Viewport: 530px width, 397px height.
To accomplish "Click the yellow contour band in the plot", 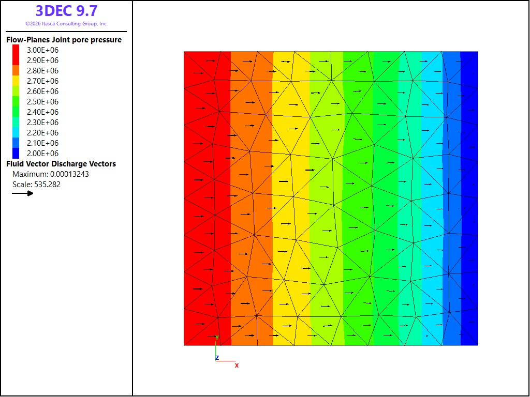I will click(291, 198).
